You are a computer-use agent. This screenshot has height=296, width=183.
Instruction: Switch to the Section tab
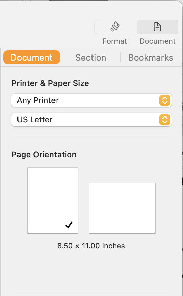(x=90, y=58)
